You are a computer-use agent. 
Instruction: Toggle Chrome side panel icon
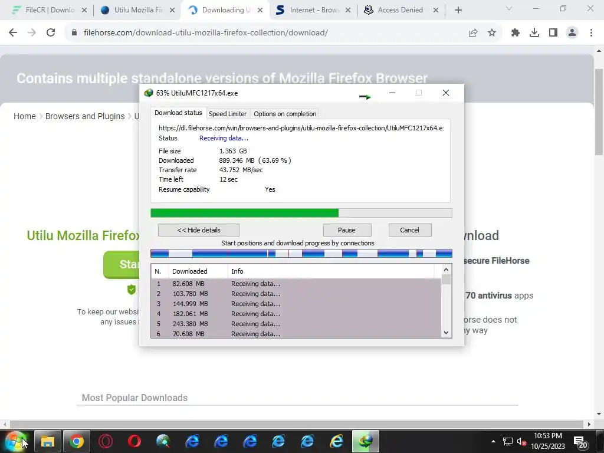point(553,33)
